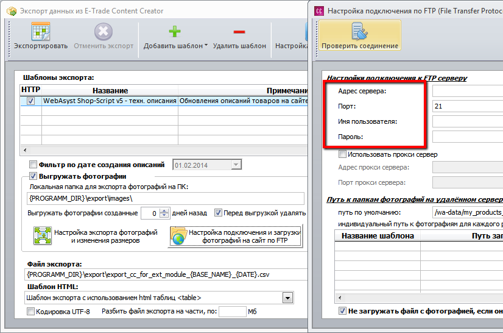The height and width of the screenshot is (333, 503).
Task: Click the red minus Удалить шаблон icon
Action: coord(239,32)
